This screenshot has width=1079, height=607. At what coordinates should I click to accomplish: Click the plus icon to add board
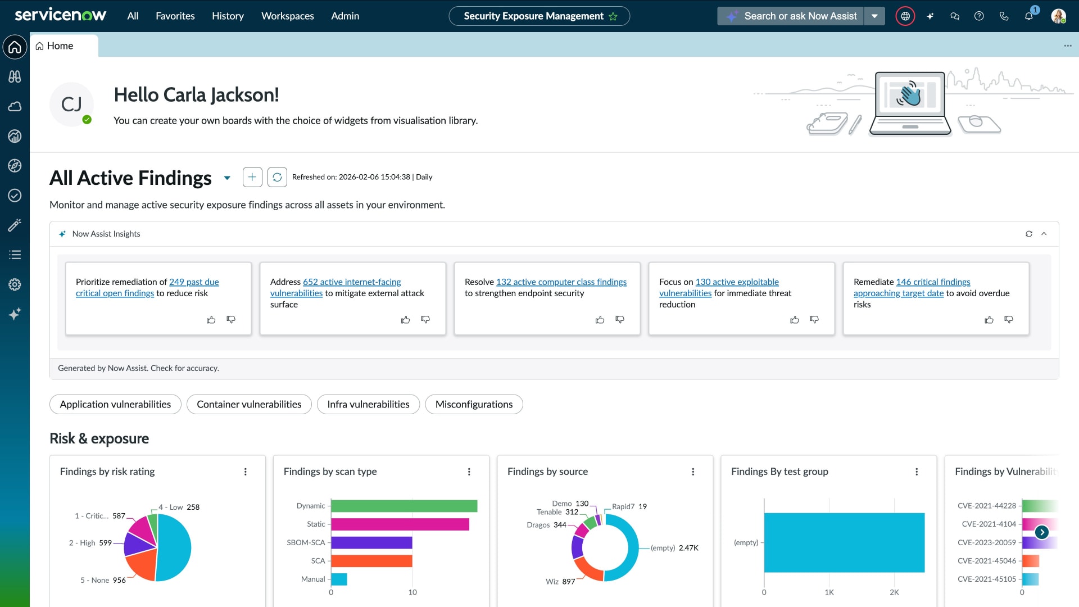tap(252, 177)
